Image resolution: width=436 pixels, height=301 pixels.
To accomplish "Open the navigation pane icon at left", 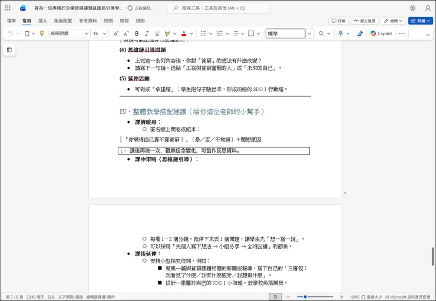I will pyautogui.click(x=9, y=50).
